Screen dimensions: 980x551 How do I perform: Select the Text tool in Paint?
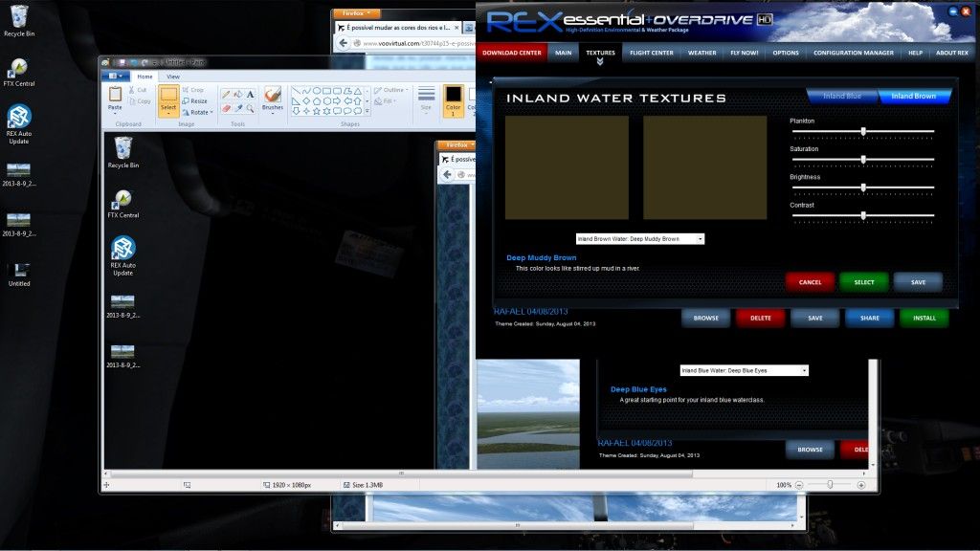pyautogui.click(x=250, y=95)
